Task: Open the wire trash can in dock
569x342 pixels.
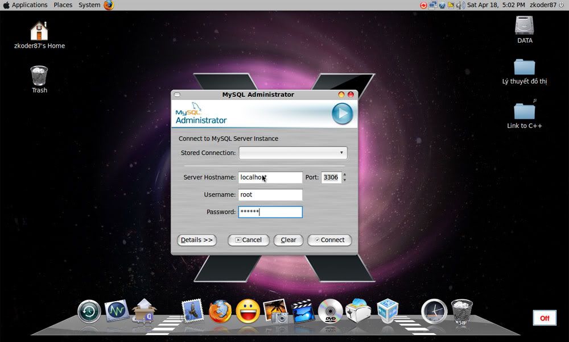Action: [x=461, y=312]
